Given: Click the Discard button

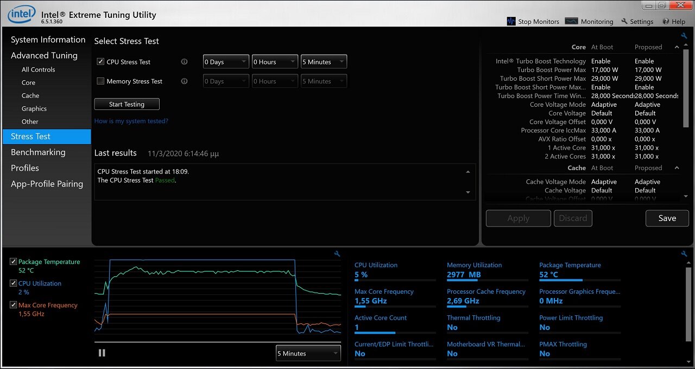Looking at the screenshot, I should point(573,218).
